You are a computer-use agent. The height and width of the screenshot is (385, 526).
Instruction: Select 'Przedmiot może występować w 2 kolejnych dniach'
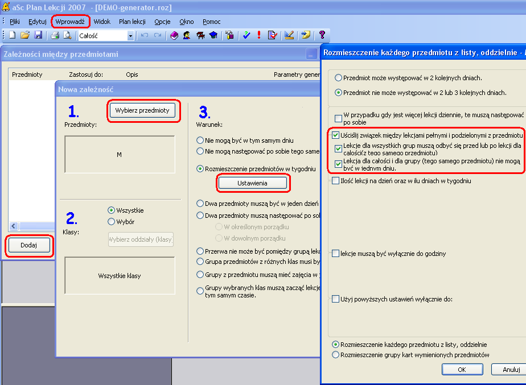pyautogui.click(x=338, y=78)
